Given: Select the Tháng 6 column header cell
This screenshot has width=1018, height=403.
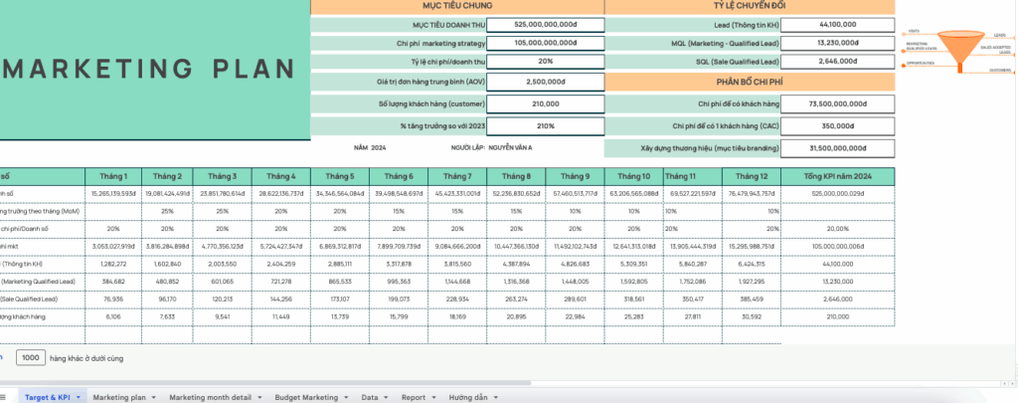Looking at the screenshot, I should pos(399,176).
